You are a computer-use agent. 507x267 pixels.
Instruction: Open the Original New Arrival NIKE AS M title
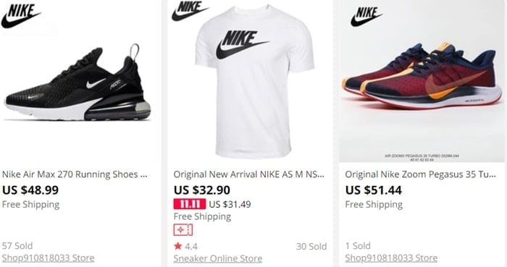[248, 174]
